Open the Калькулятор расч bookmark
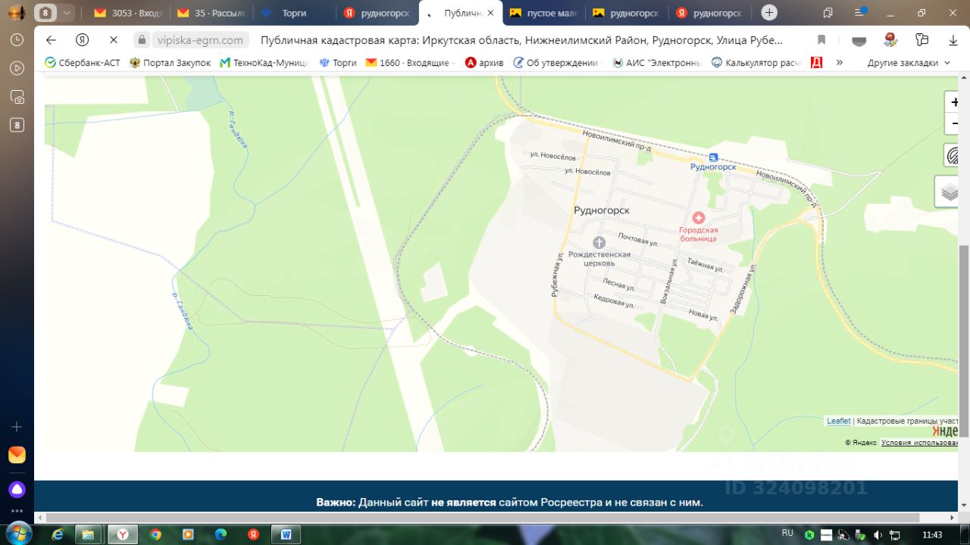The width and height of the screenshot is (970, 545). 756,63
